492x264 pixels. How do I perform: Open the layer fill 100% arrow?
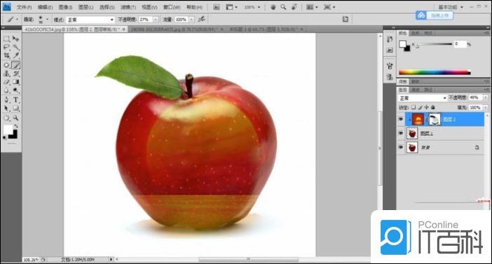[x=486, y=108]
